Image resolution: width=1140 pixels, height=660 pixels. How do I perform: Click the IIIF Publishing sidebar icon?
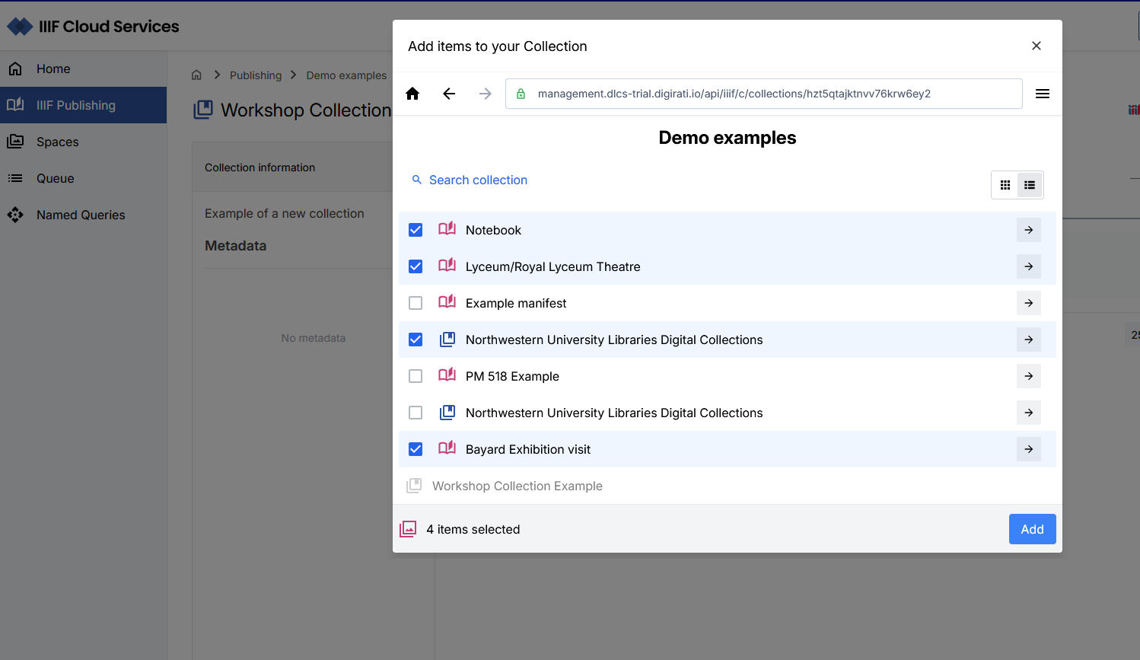(x=15, y=105)
